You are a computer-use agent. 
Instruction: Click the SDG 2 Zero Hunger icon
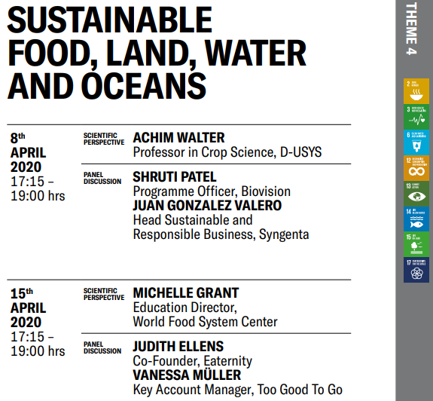click(416, 91)
